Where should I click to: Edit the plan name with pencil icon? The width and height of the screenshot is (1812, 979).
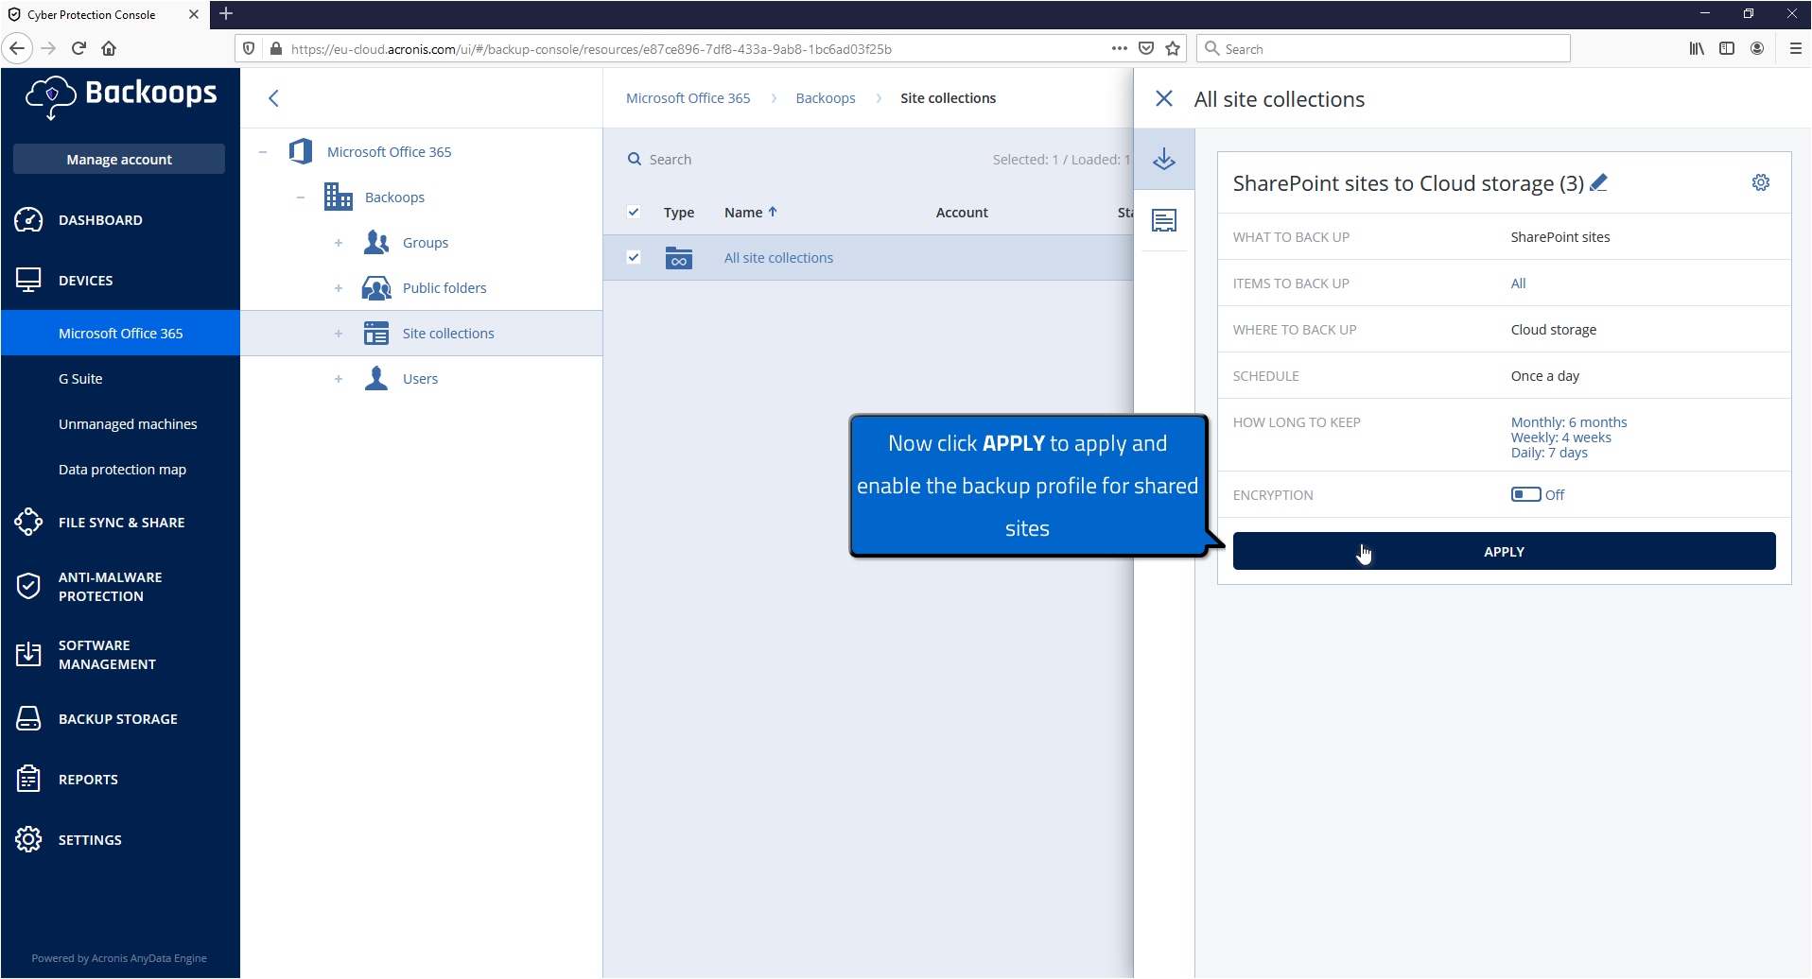(x=1598, y=182)
